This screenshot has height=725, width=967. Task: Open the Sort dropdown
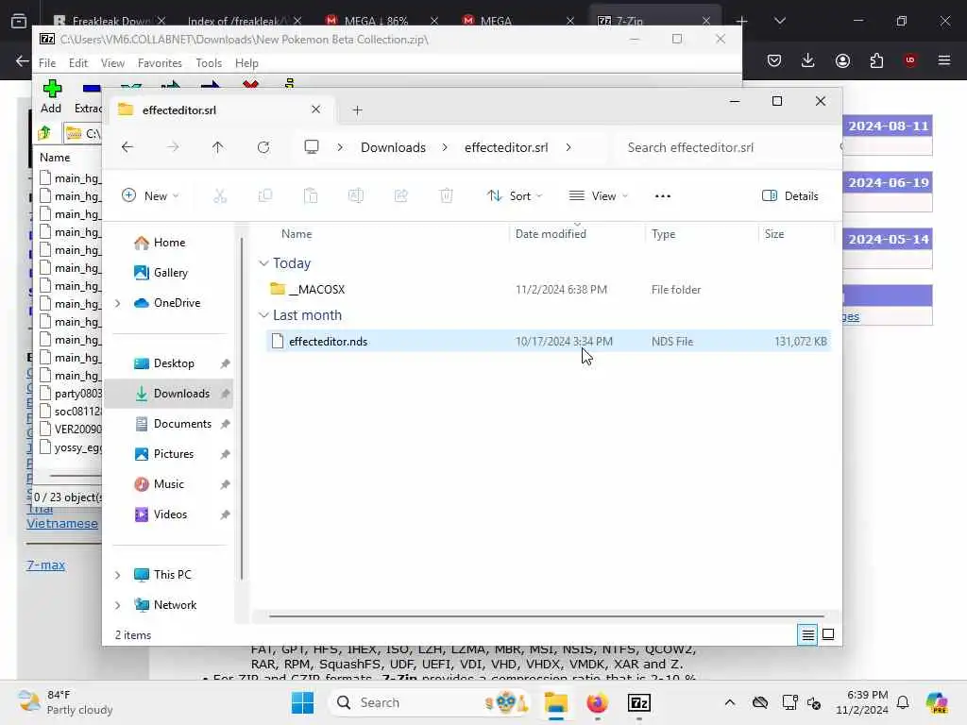pyautogui.click(x=515, y=196)
